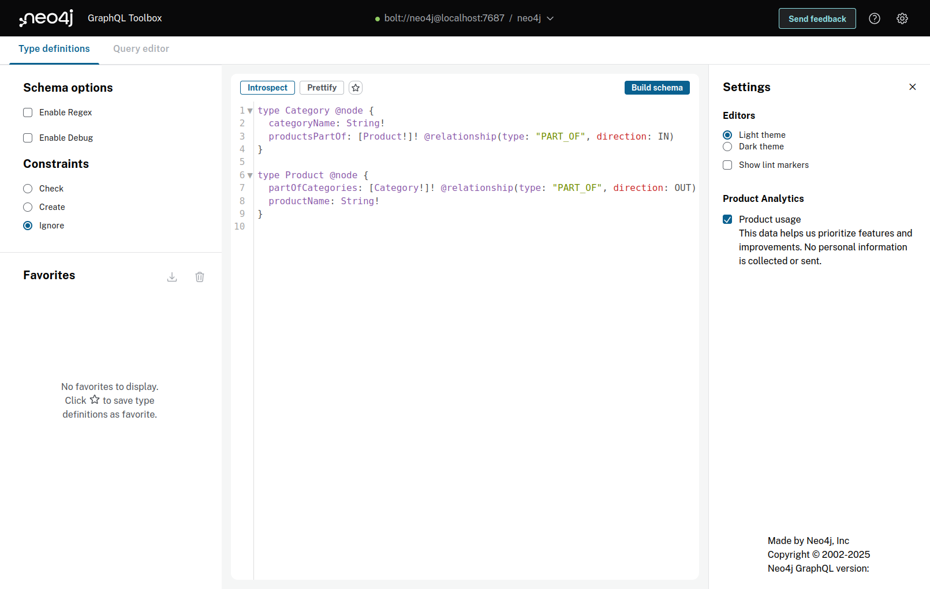Click the Neo4j logo
This screenshot has width=930, height=589.
coord(46,18)
